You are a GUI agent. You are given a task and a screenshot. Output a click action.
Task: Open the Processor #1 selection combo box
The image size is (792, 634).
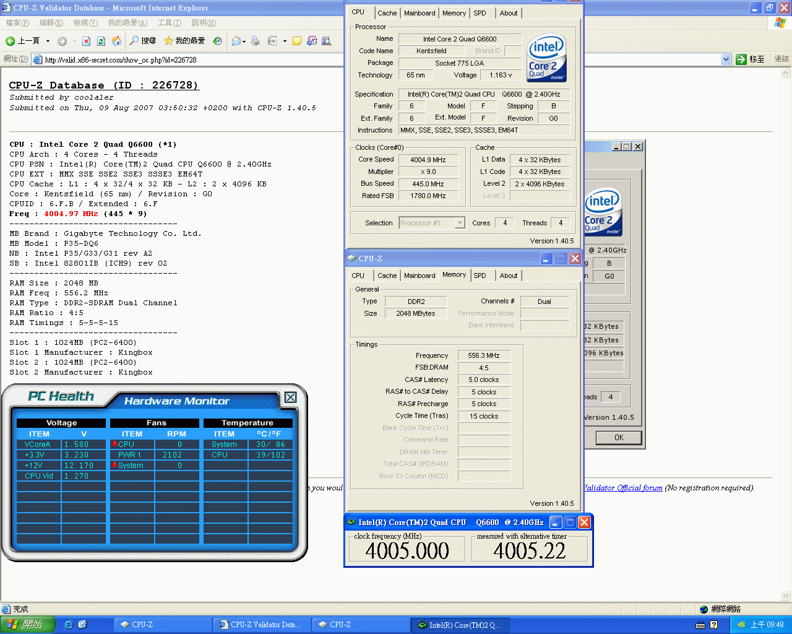432,223
